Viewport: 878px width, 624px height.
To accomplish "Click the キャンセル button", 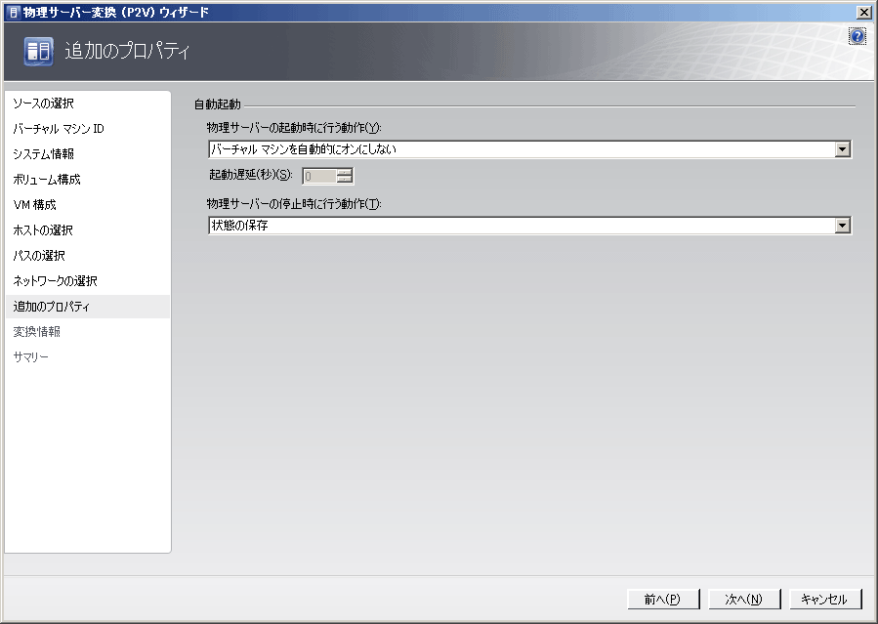I will (x=824, y=600).
